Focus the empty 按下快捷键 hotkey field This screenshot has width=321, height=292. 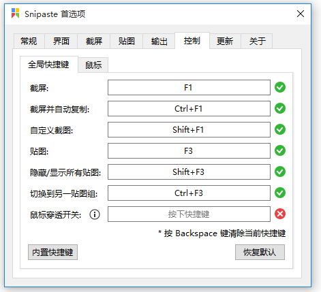click(x=189, y=214)
